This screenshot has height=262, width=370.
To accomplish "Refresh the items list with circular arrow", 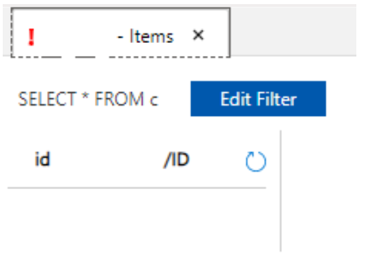I will 256,161.
